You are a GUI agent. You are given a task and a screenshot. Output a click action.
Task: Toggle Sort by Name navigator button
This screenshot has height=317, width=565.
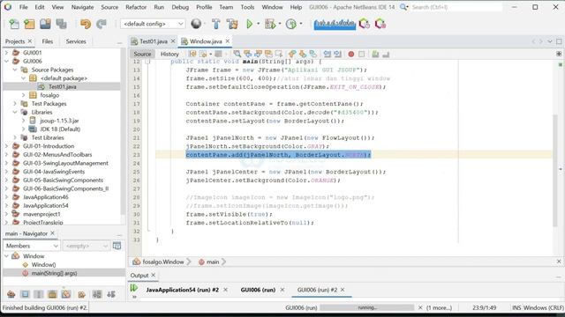(x=97, y=294)
